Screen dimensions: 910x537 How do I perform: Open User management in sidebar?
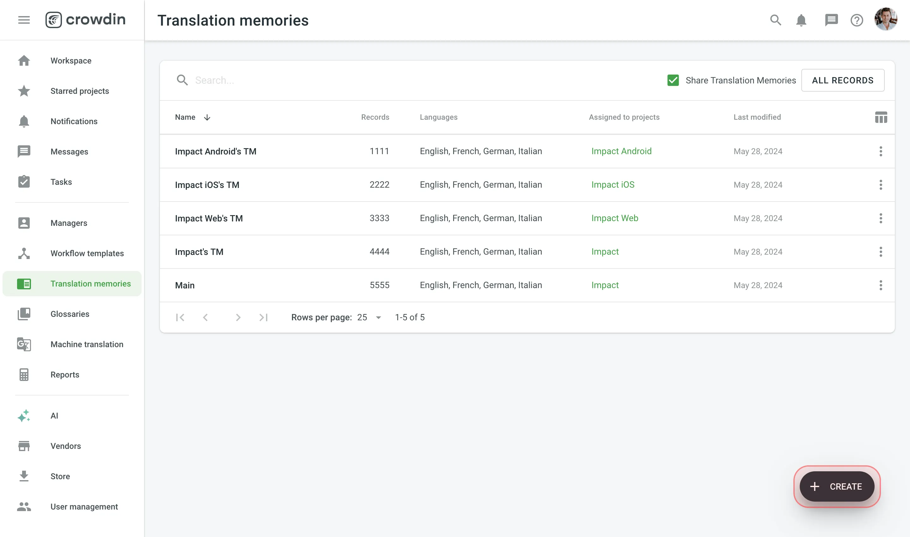point(72,507)
